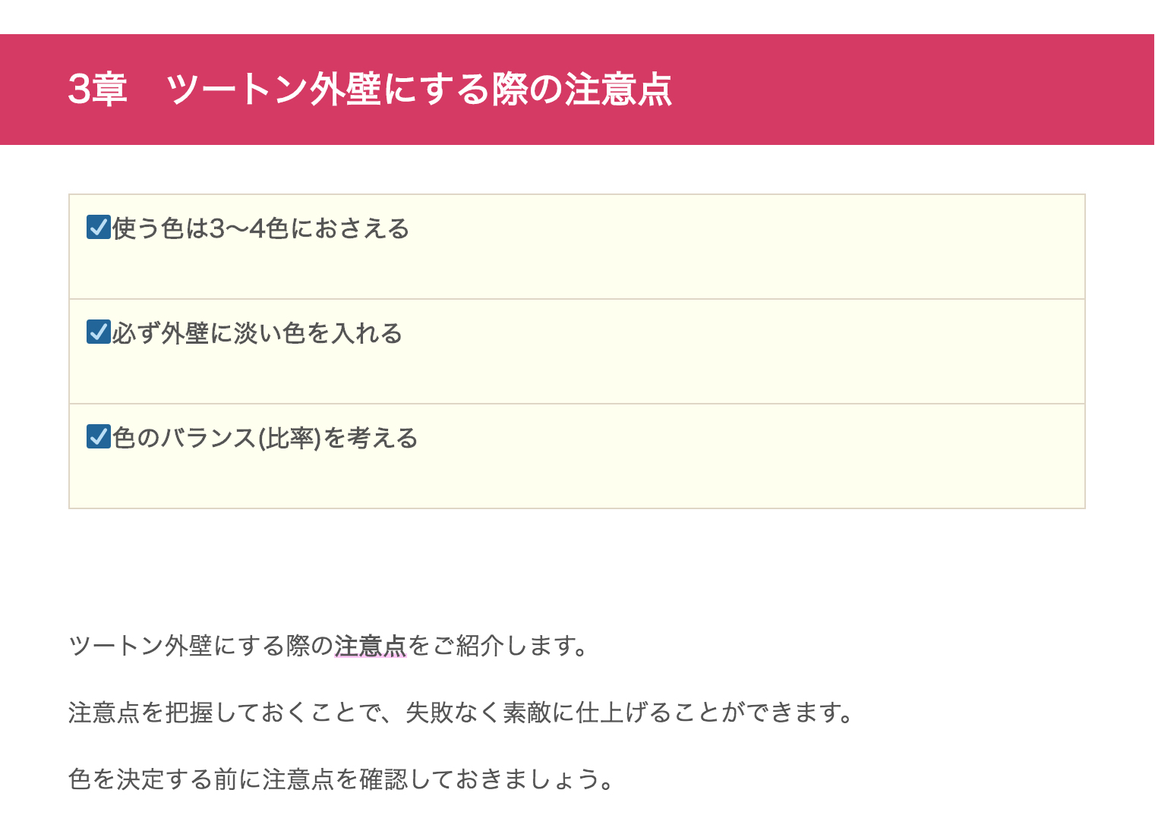Screen dimensions: 1155x837
Task: Click the underlined 注意点 link in the paragraph
Action: 371,646
